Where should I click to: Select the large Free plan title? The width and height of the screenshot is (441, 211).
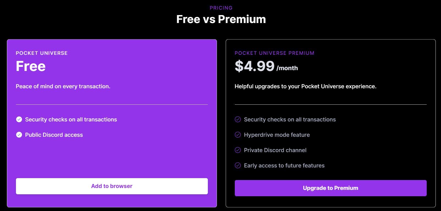point(31,66)
